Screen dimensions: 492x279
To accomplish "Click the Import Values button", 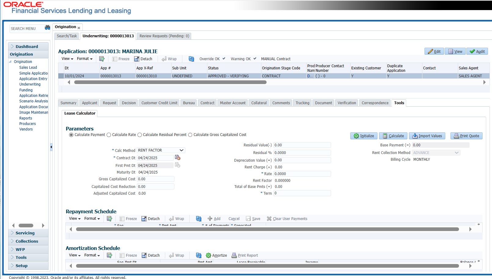I will coord(427,136).
